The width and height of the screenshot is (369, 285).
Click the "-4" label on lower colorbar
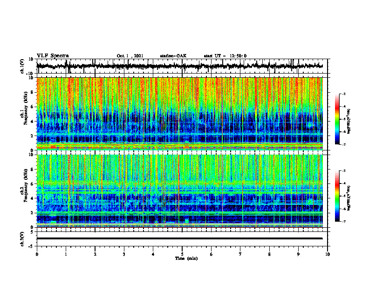(x=344, y=183)
